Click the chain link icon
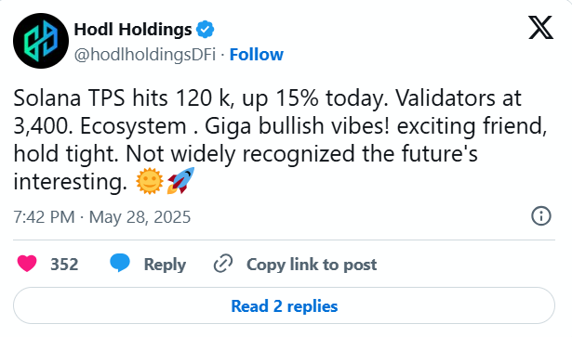 223,264
